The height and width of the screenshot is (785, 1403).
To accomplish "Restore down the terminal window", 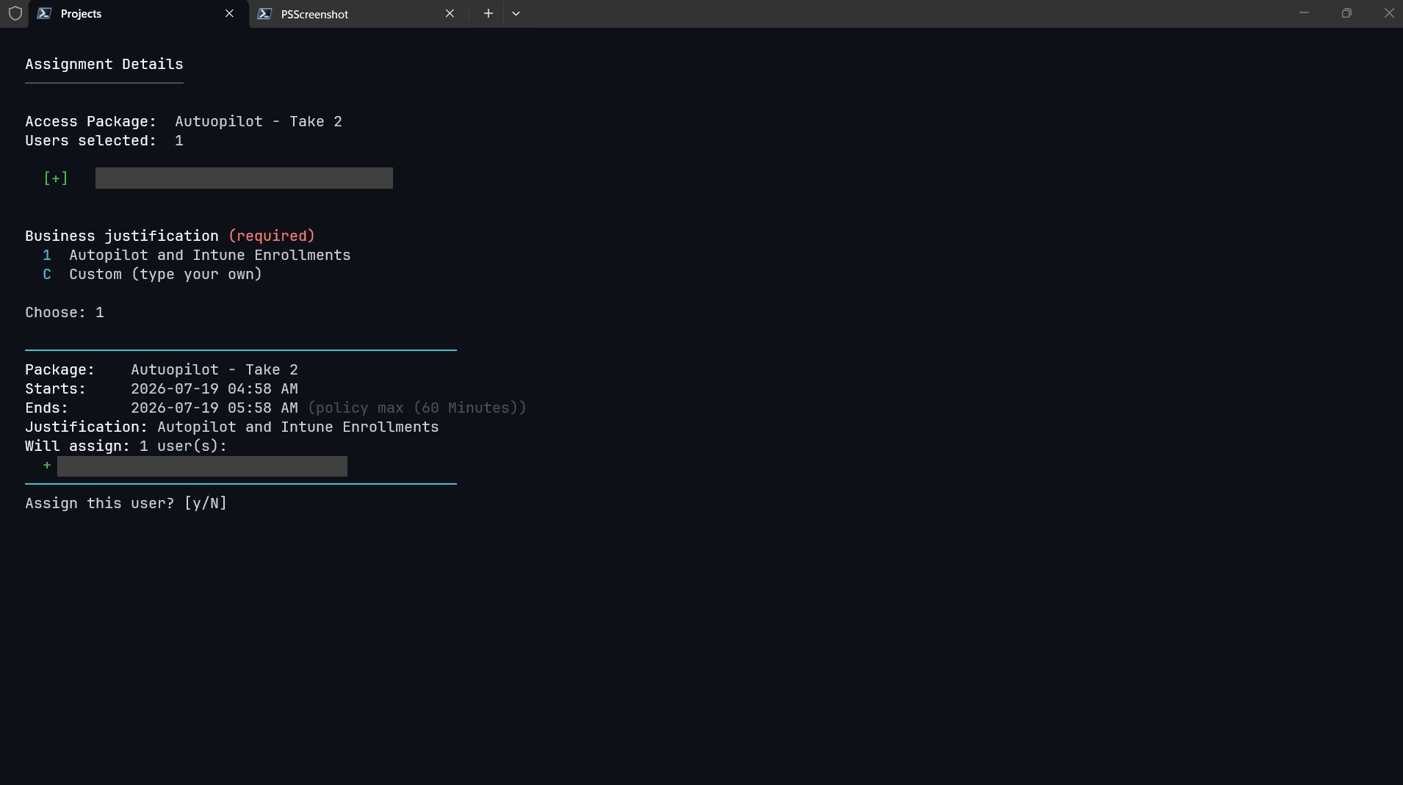I will point(1346,13).
